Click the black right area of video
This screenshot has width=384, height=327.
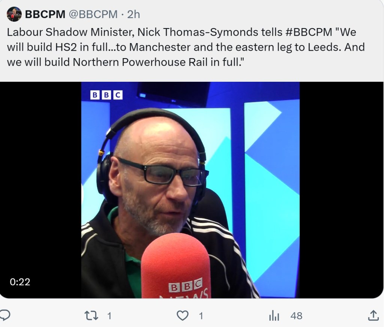click(x=341, y=190)
